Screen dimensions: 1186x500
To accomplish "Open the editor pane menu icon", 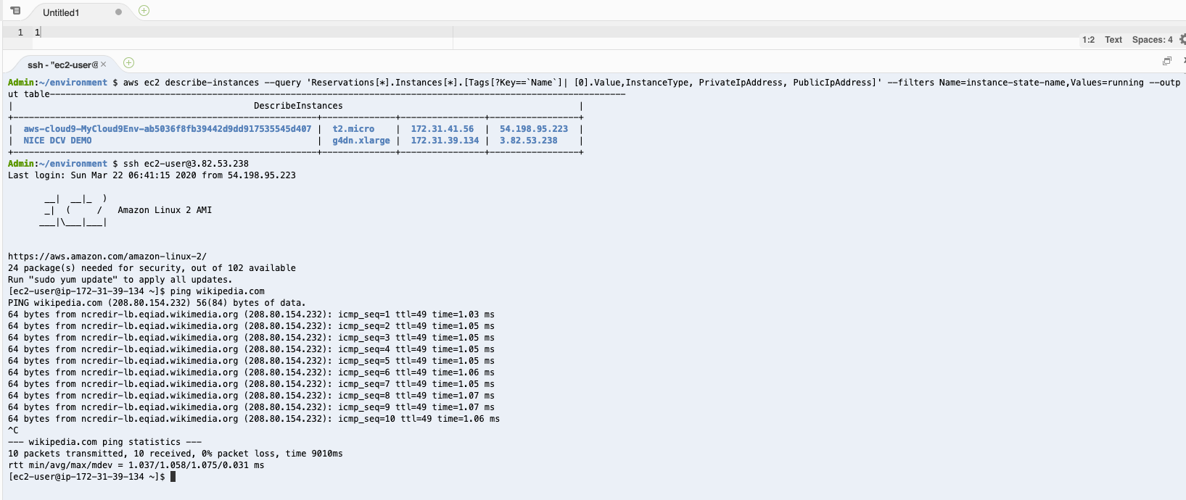I will click(x=15, y=11).
